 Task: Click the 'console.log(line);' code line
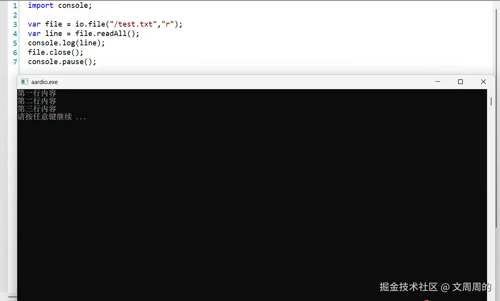(66, 43)
